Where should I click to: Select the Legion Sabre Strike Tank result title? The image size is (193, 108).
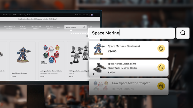pos(122,66)
